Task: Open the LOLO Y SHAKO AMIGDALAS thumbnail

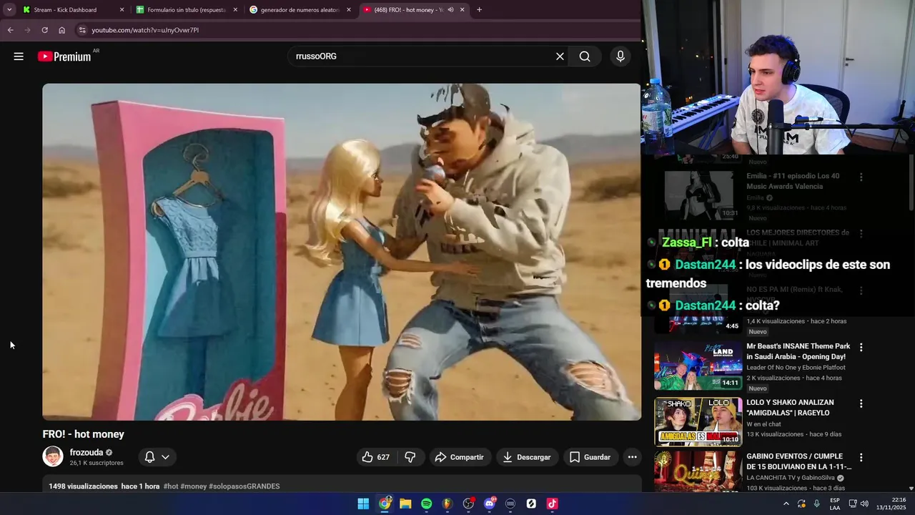Action: point(698,422)
